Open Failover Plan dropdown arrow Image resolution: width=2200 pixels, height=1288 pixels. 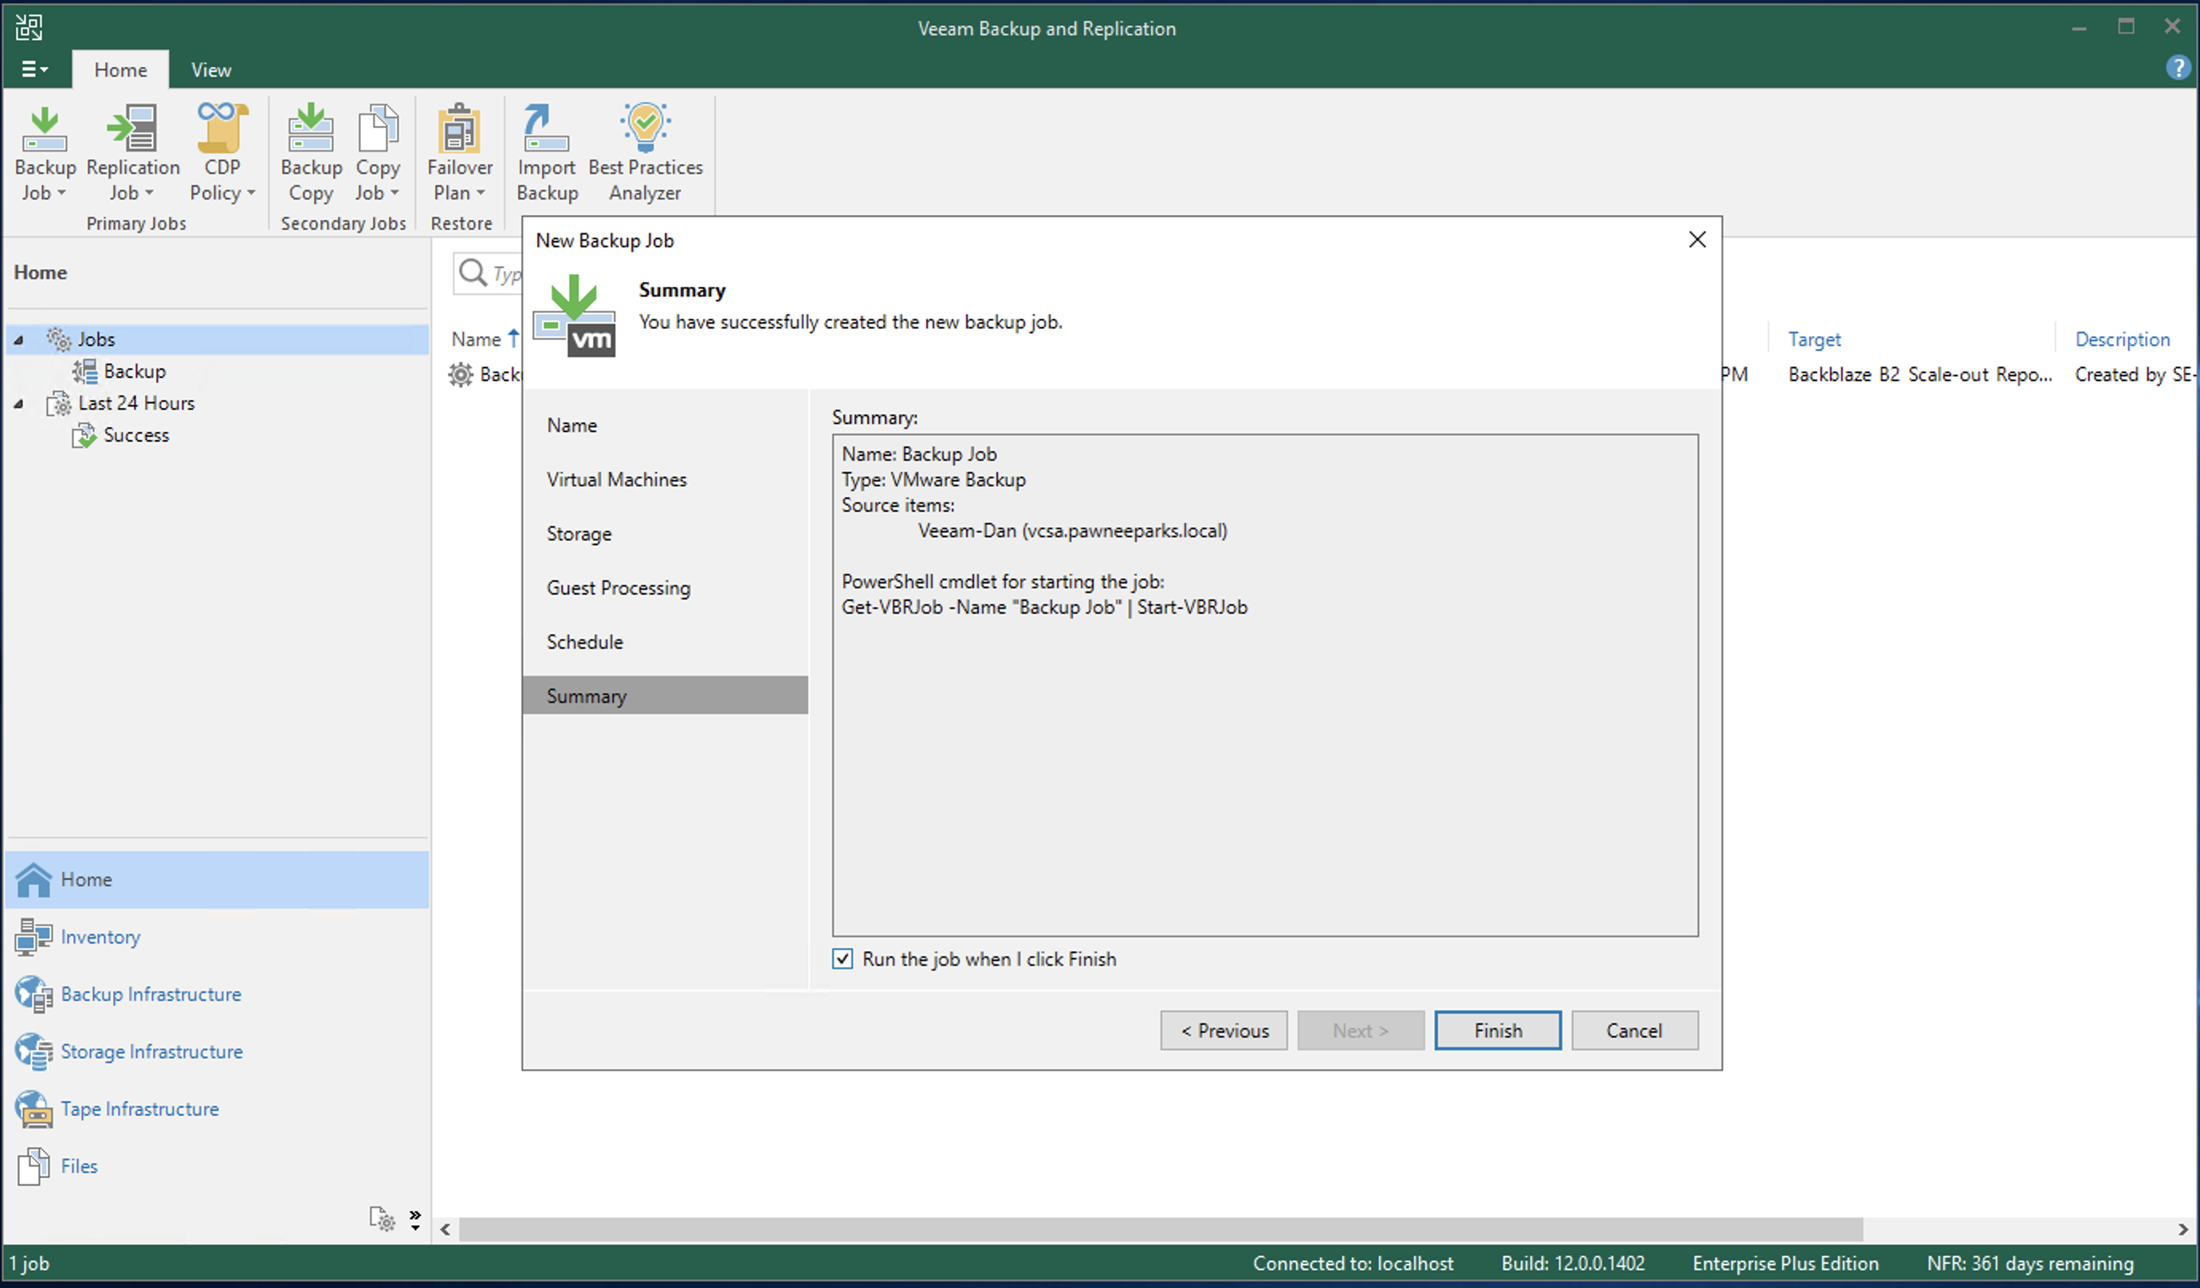pos(481,193)
